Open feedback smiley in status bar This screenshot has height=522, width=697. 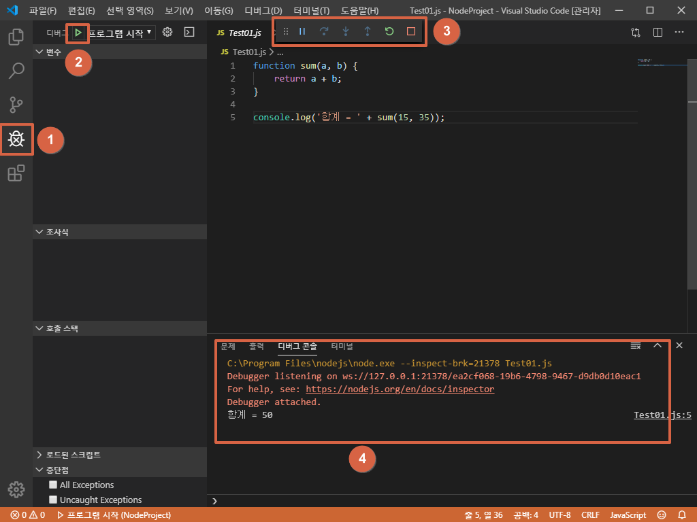662,515
